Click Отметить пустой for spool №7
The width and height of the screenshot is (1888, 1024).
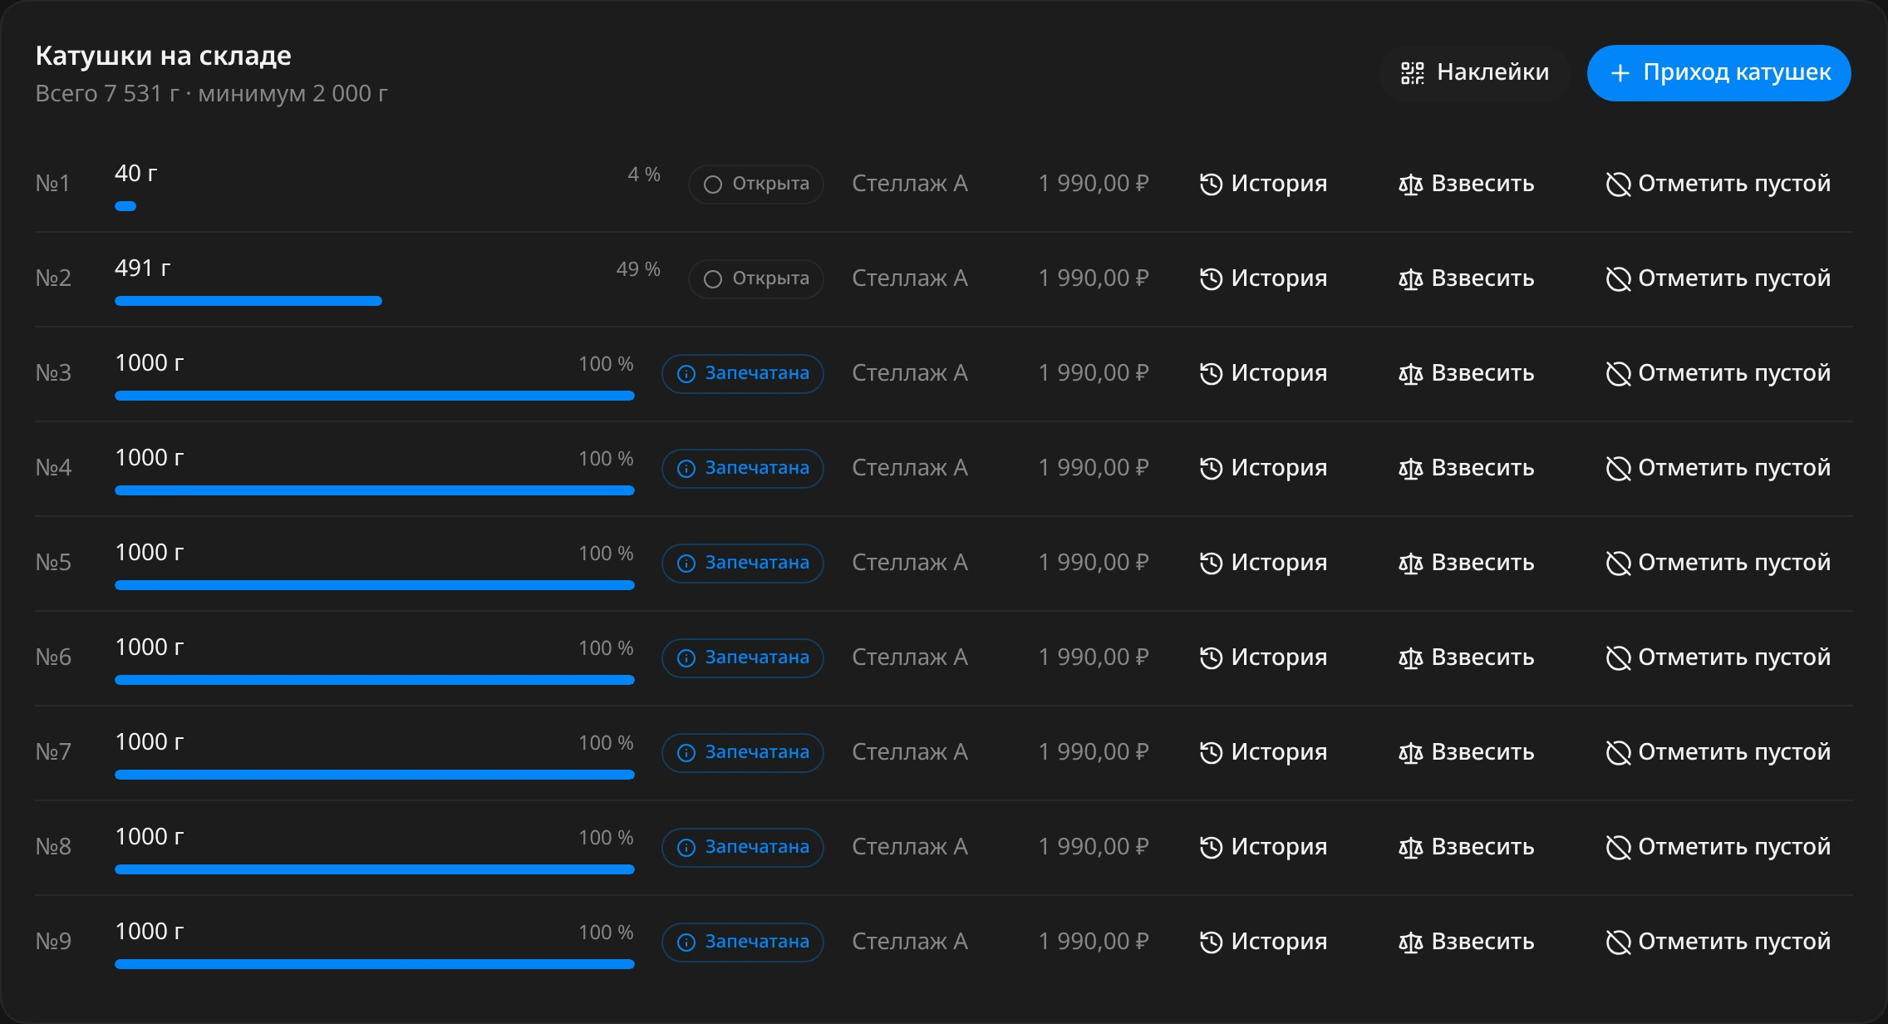1718,752
